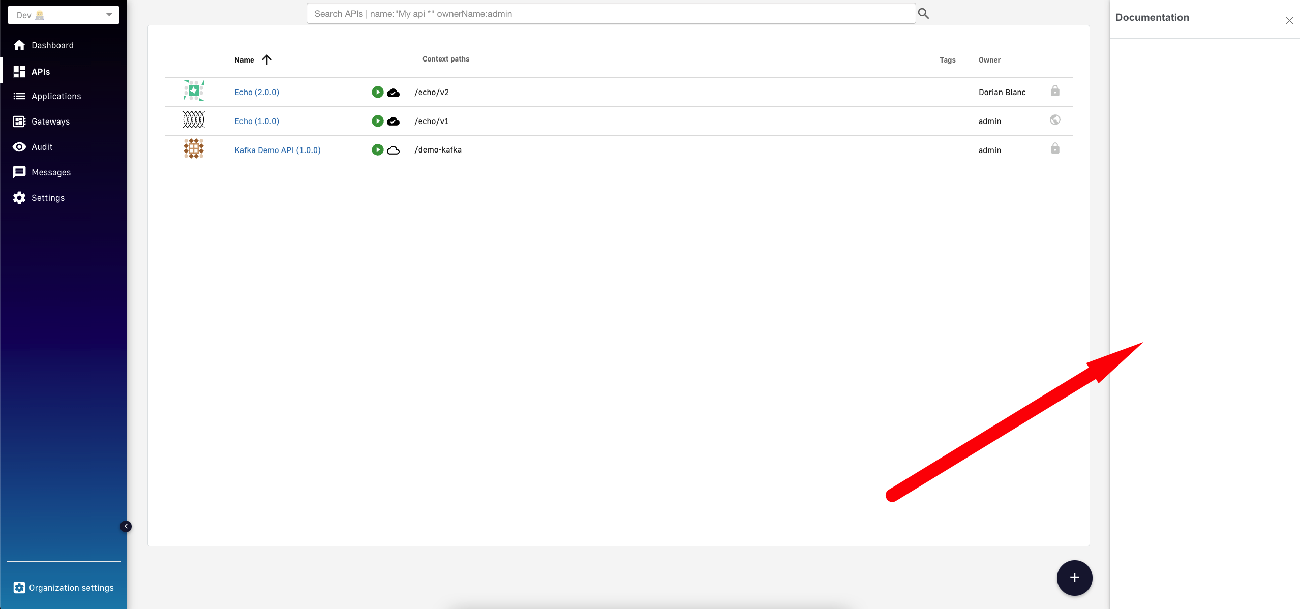Screen dimensions: 1300x609
Task: Toggle Name column sorting with the arrow
Action: (267, 59)
